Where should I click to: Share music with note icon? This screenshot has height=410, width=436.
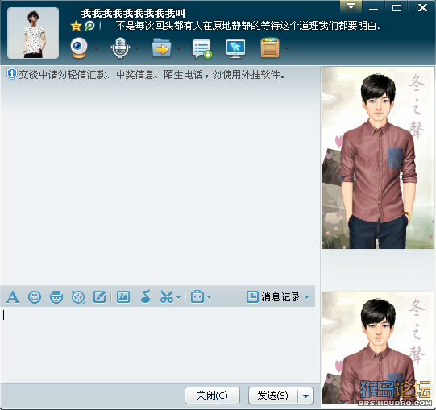[x=145, y=296]
